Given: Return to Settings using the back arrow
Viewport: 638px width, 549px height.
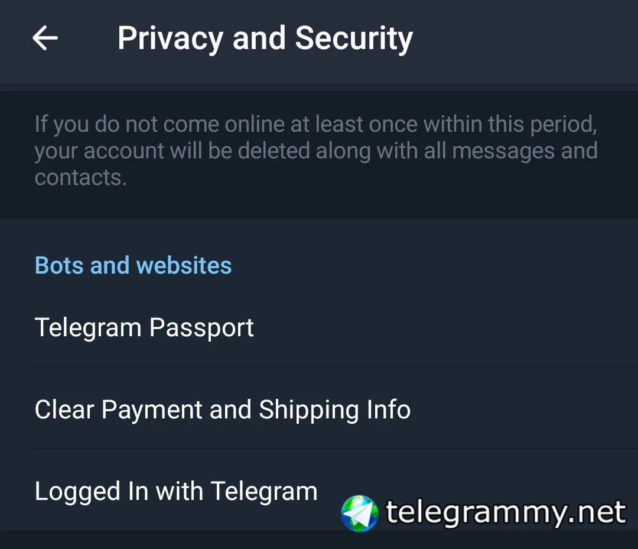Looking at the screenshot, I should coord(45,39).
